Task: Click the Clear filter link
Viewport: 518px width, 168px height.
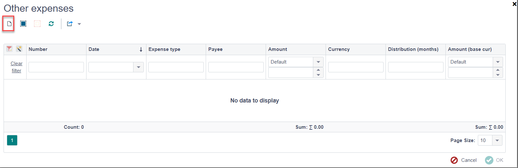Action: pos(17,67)
